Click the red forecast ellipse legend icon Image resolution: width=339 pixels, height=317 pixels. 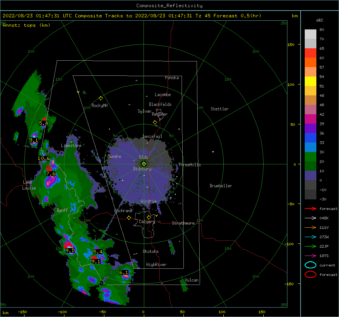point(310,274)
